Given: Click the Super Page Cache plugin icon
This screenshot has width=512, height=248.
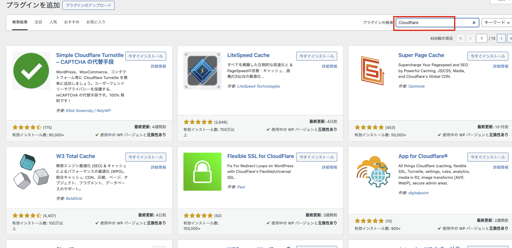Looking at the screenshot, I should 373,71.
